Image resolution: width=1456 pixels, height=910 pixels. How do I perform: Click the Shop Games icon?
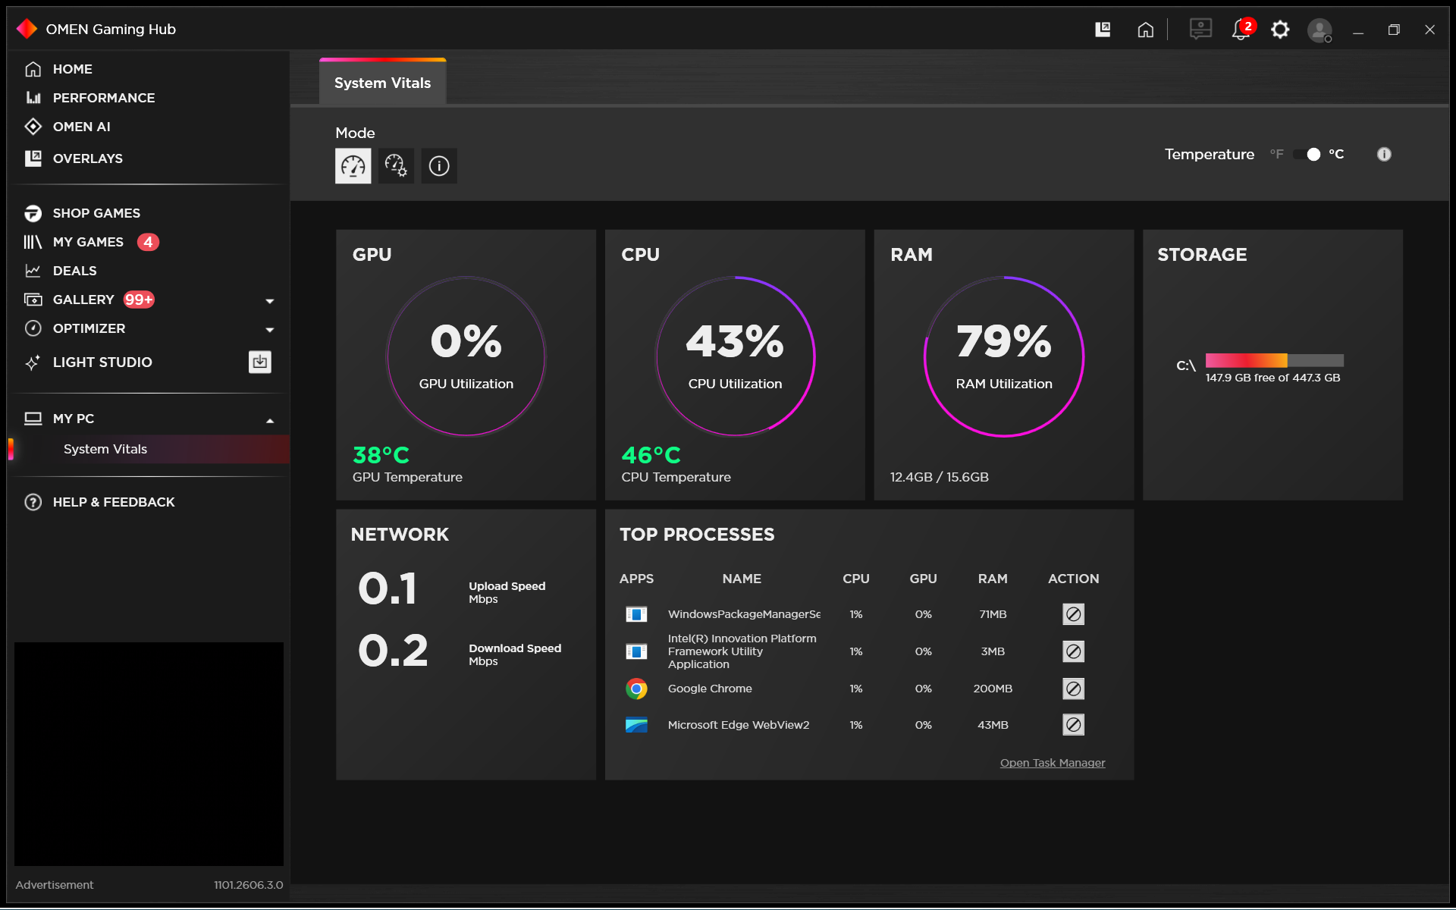click(x=33, y=213)
